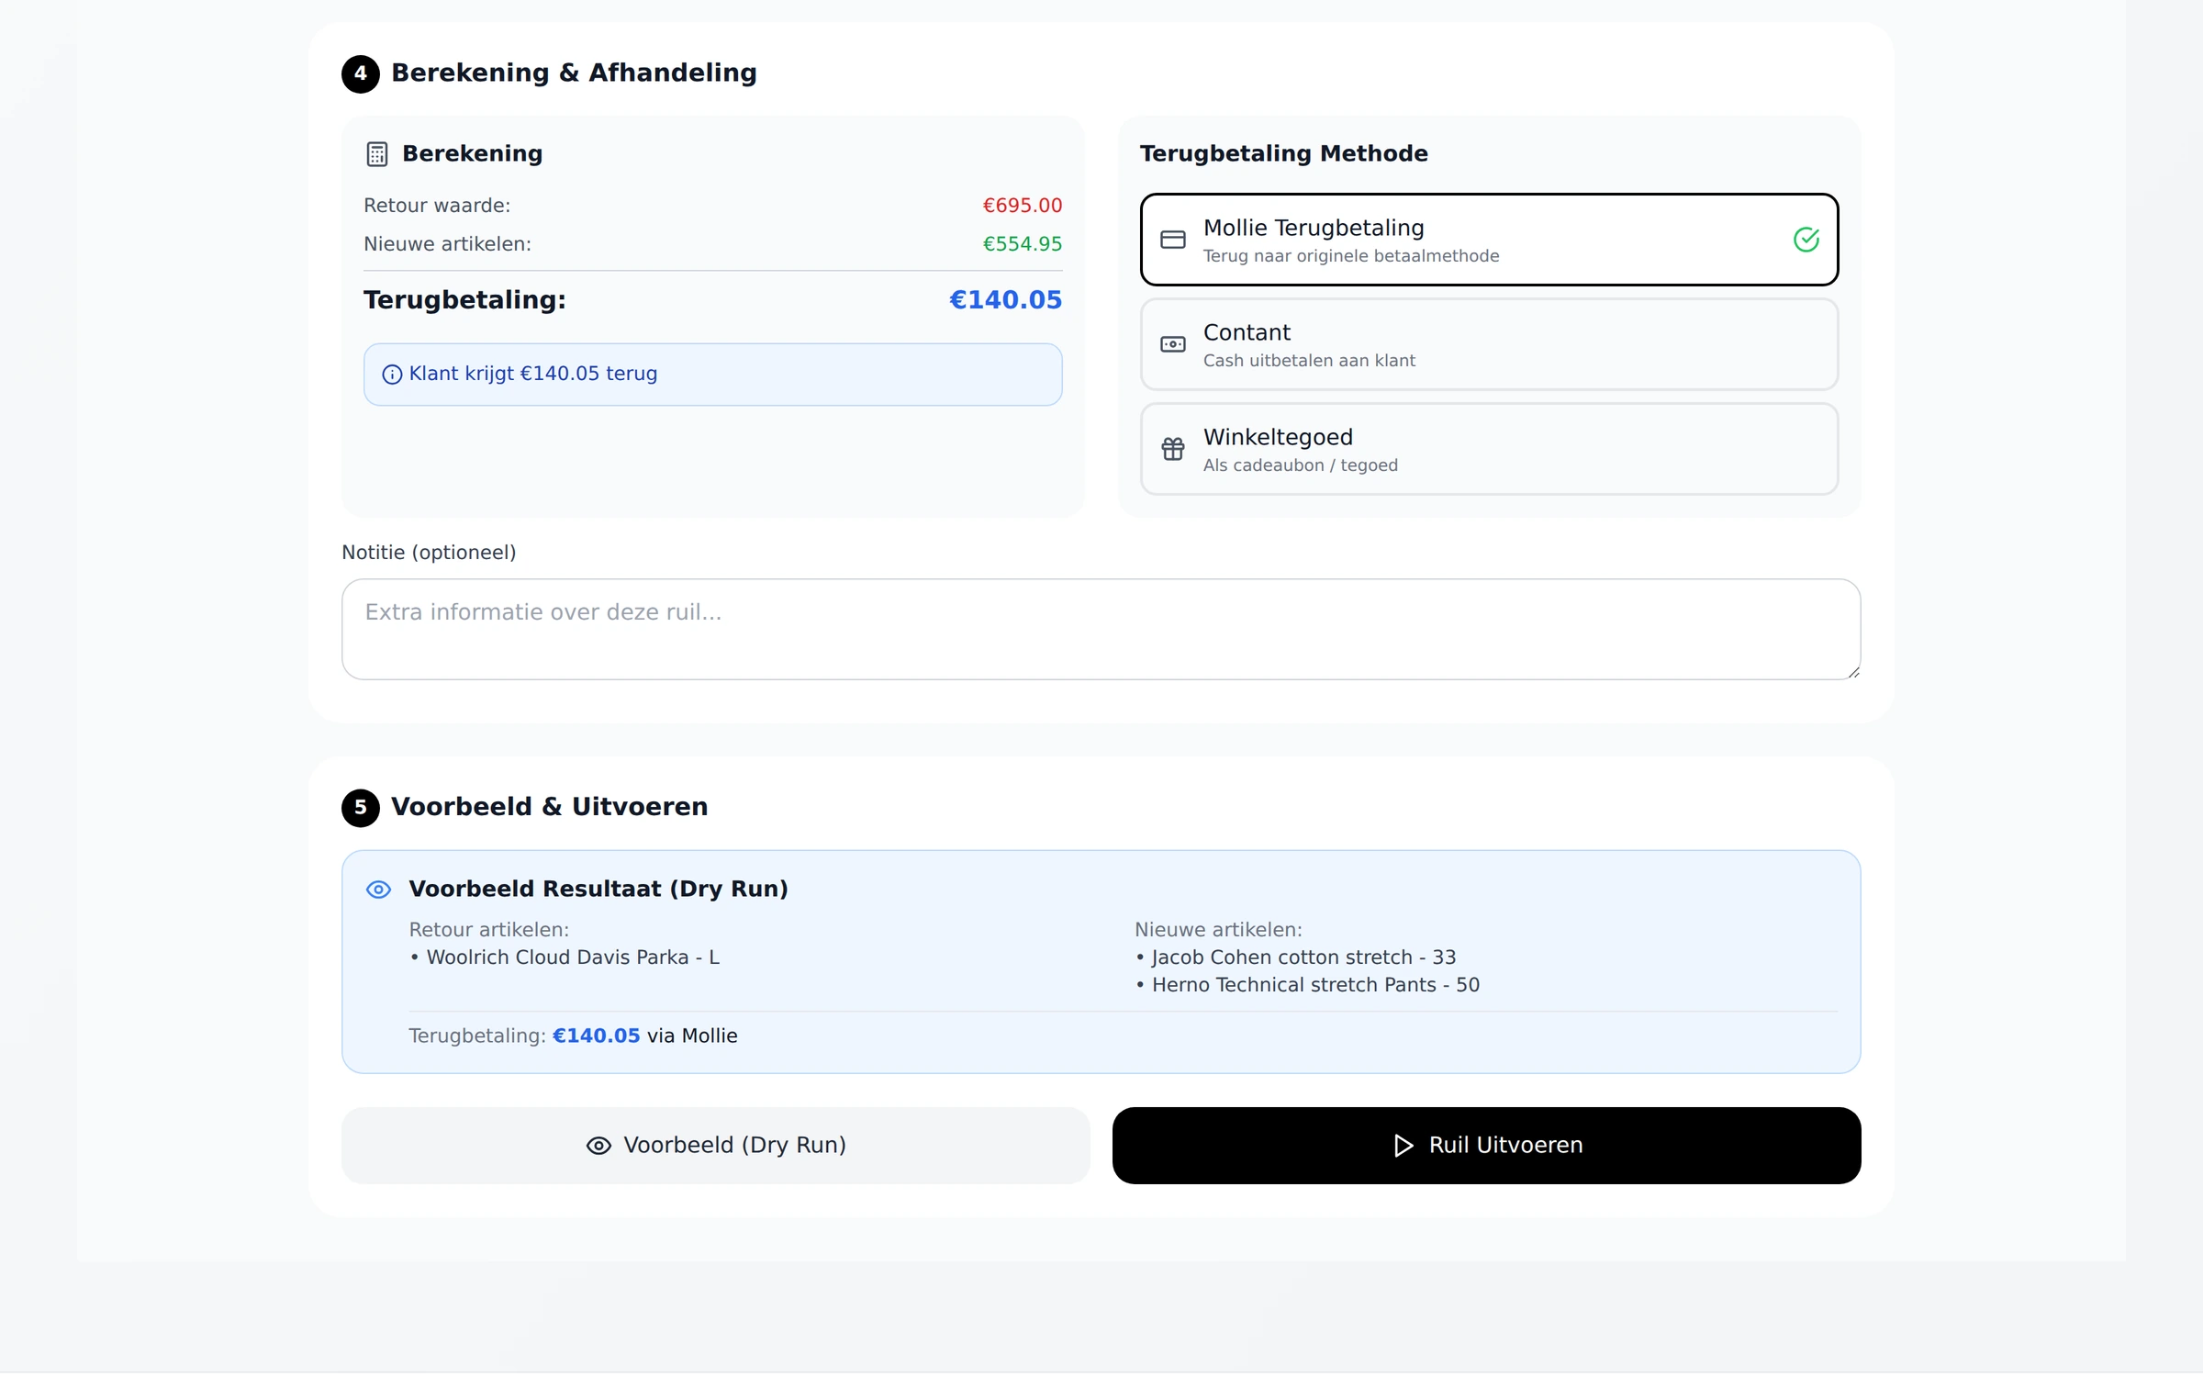The height and width of the screenshot is (1377, 2203).
Task: Execute the exchange with Ruil Uitvoeren
Action: click(x=1486, y=1146)
